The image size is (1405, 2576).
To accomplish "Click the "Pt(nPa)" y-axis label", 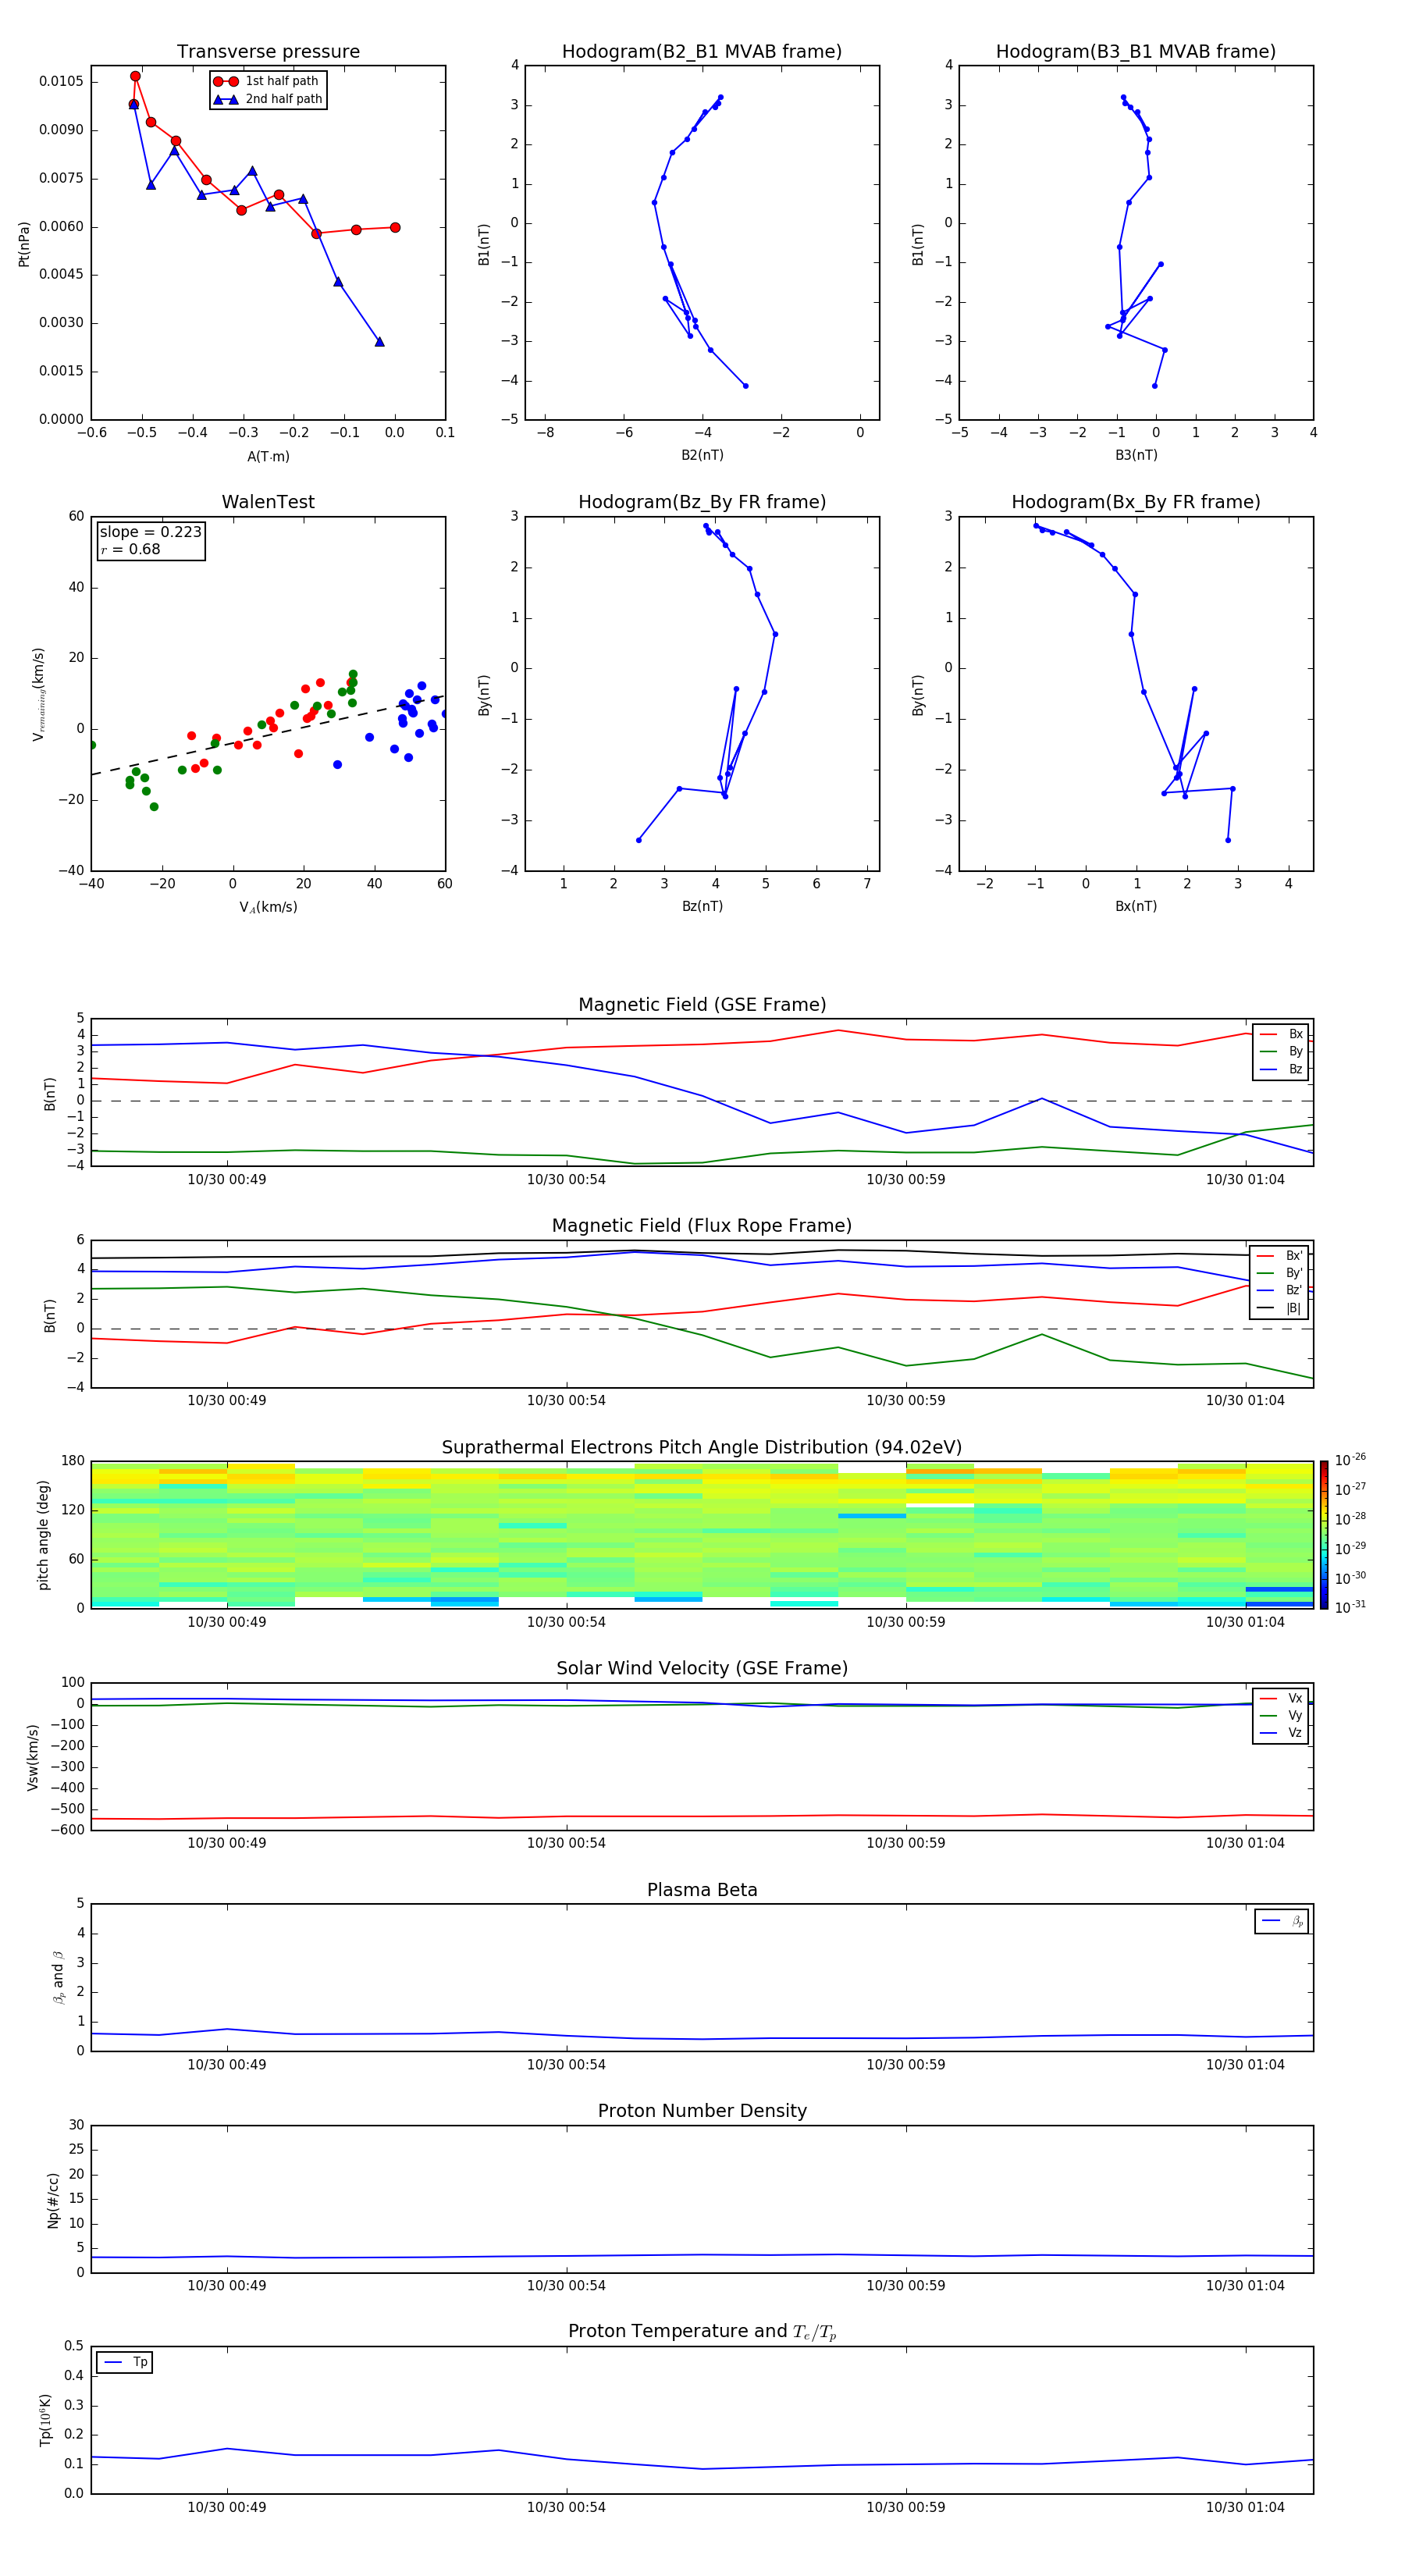I will click(24, 244).
